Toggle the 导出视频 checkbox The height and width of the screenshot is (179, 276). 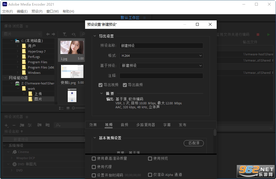coord(100,85)
